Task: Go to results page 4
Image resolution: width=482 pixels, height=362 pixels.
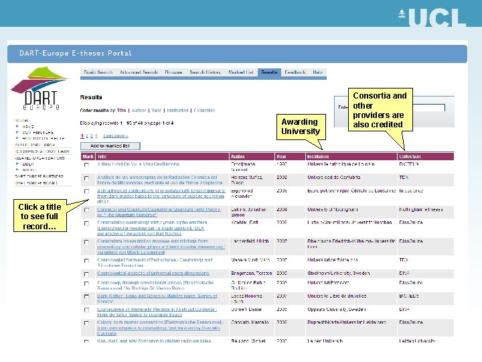Action: [x=96, y=135]
